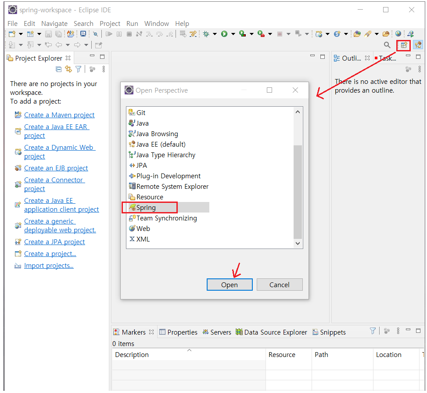This screenshot has height=393, width=427.
Task: Click the Import projects... link
Action: (x=49, y=266)
